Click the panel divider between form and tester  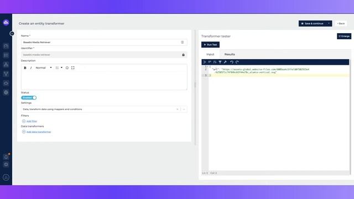[195, 85]
